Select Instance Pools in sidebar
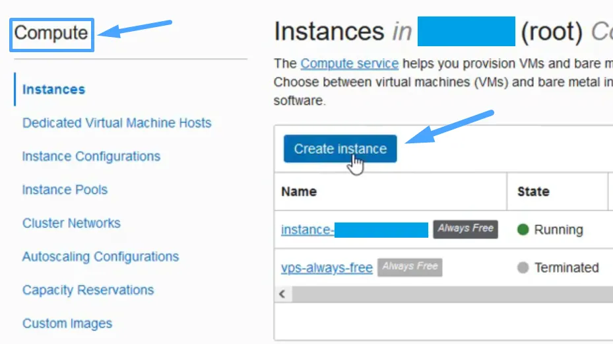 tap(65, 189)
